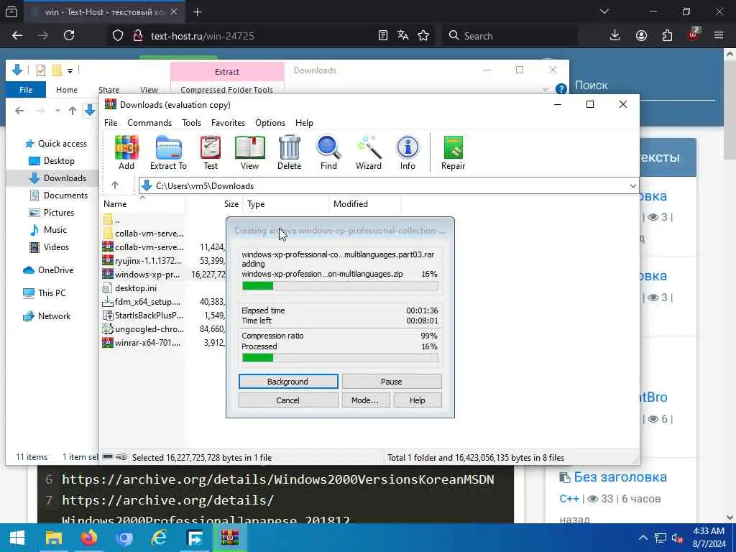The width and height of the screenshot is (736, 552).
Task: Open the Без заголовка C++ link
Action: point(620,477)
